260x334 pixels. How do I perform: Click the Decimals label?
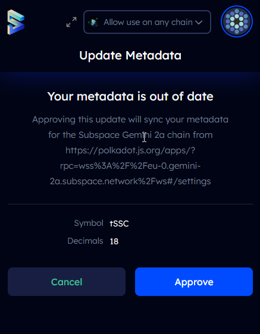(x=85, y=241)
